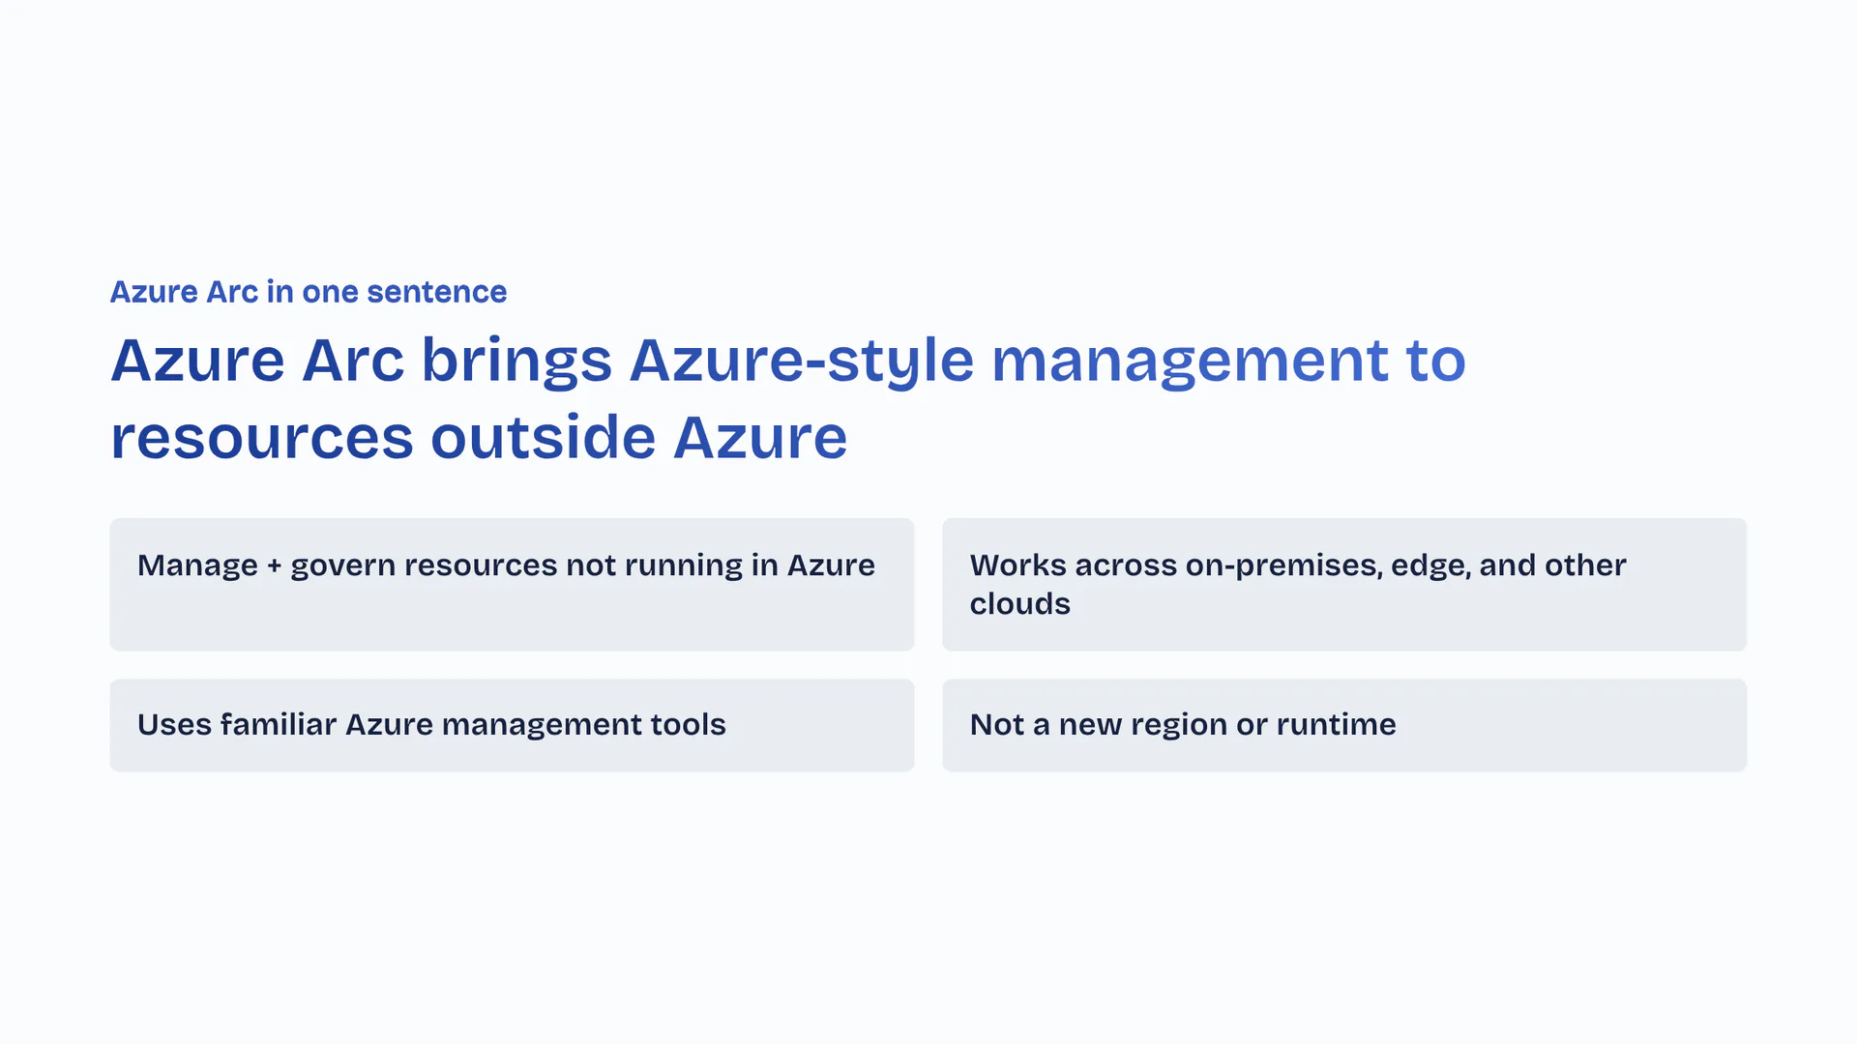
Task: Click the word 'brings' in the headline
Action: [516, 361]
